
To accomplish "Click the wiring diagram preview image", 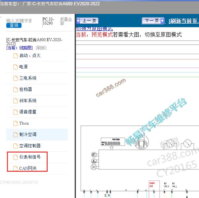I will [137, 119].
